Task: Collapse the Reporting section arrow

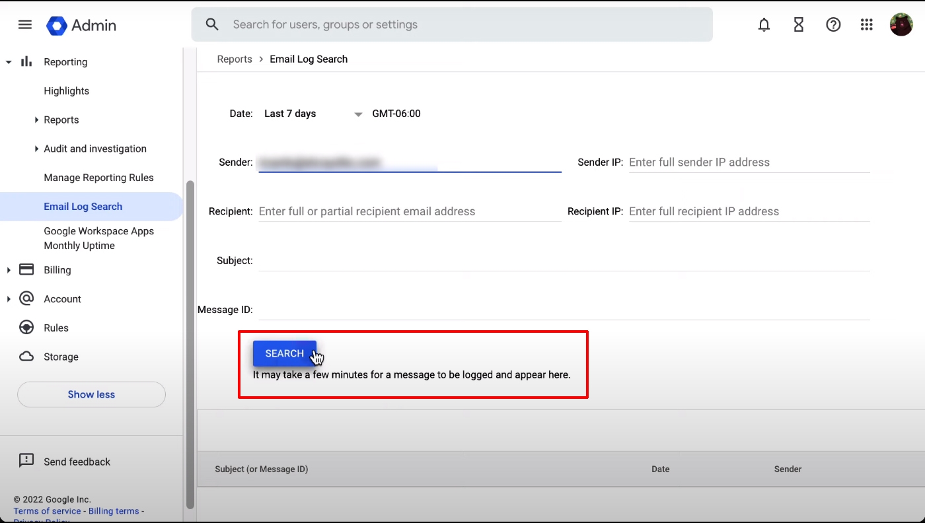Action: [x=9, y=62]
